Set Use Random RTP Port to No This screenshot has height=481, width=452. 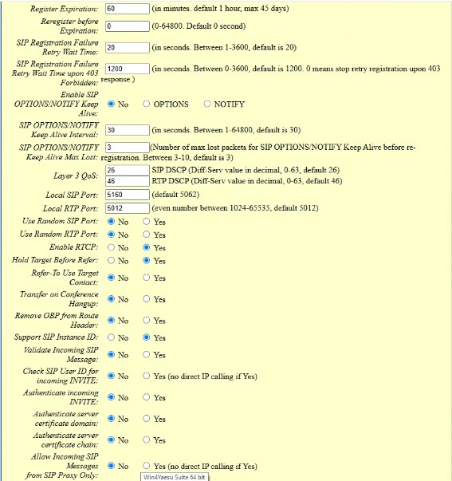pyautogui.click(x=111, y=235)
